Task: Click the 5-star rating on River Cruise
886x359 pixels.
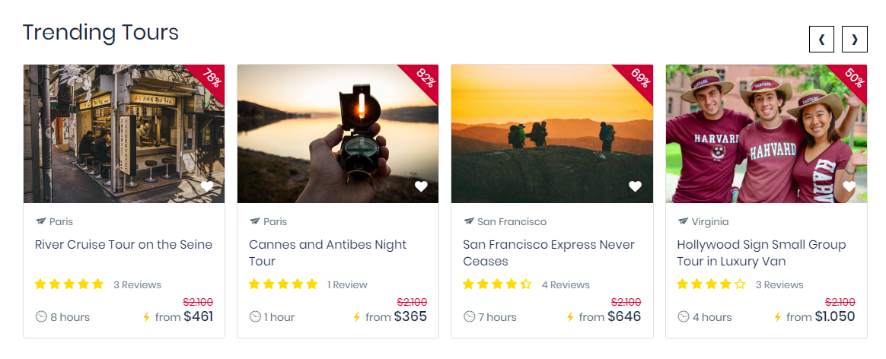Action: pos(69,284)
